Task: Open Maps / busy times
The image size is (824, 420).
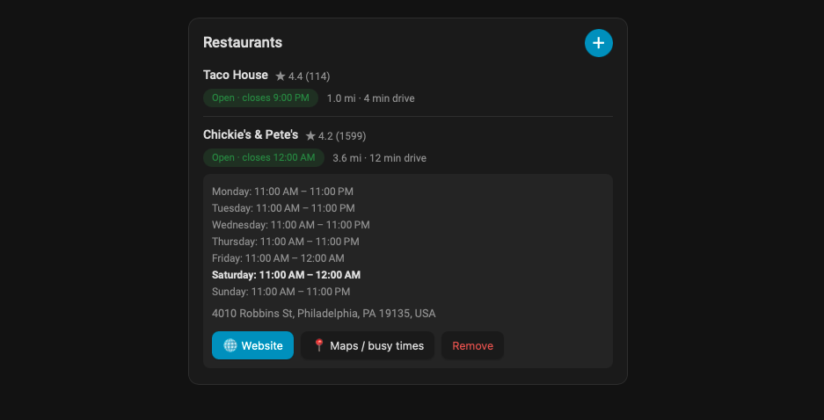Action: coord(368,345)
